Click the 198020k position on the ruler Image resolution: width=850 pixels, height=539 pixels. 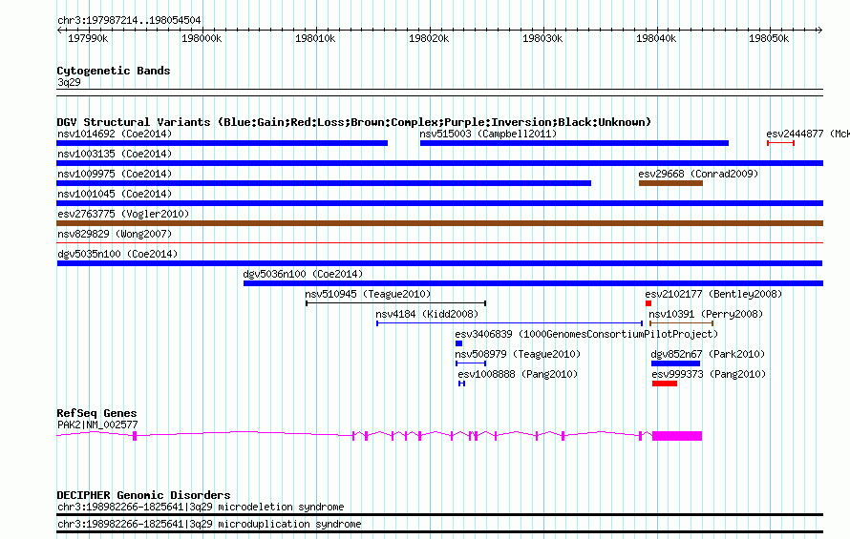[429, 38]
